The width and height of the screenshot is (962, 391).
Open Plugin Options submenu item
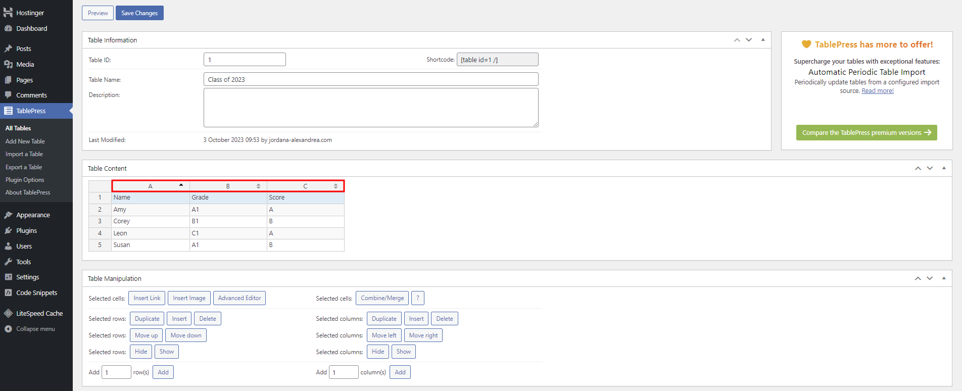tap(25, 180)
